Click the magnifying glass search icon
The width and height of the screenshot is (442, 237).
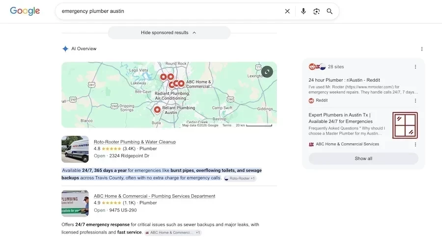pyautogui.click(x=330, y=11)
